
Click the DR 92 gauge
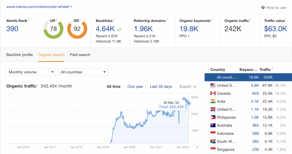[77, 29]
